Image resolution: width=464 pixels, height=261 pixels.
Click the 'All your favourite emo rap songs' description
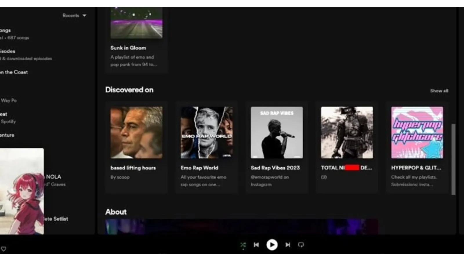203,181
